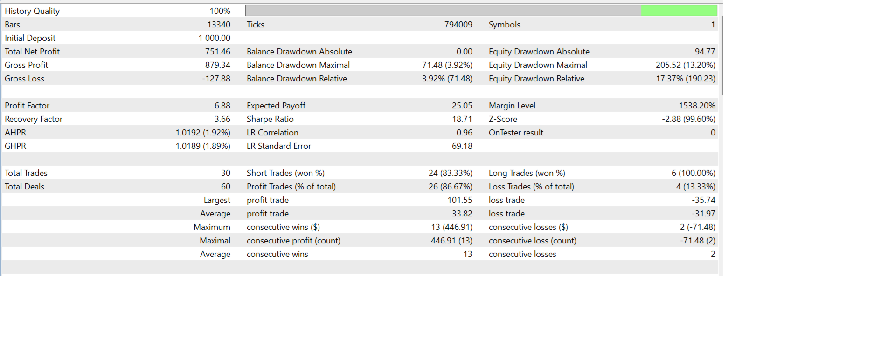Click the Bars value "13340"
The width and height of the screenshot is (881, 364).
tap(219, 25)
